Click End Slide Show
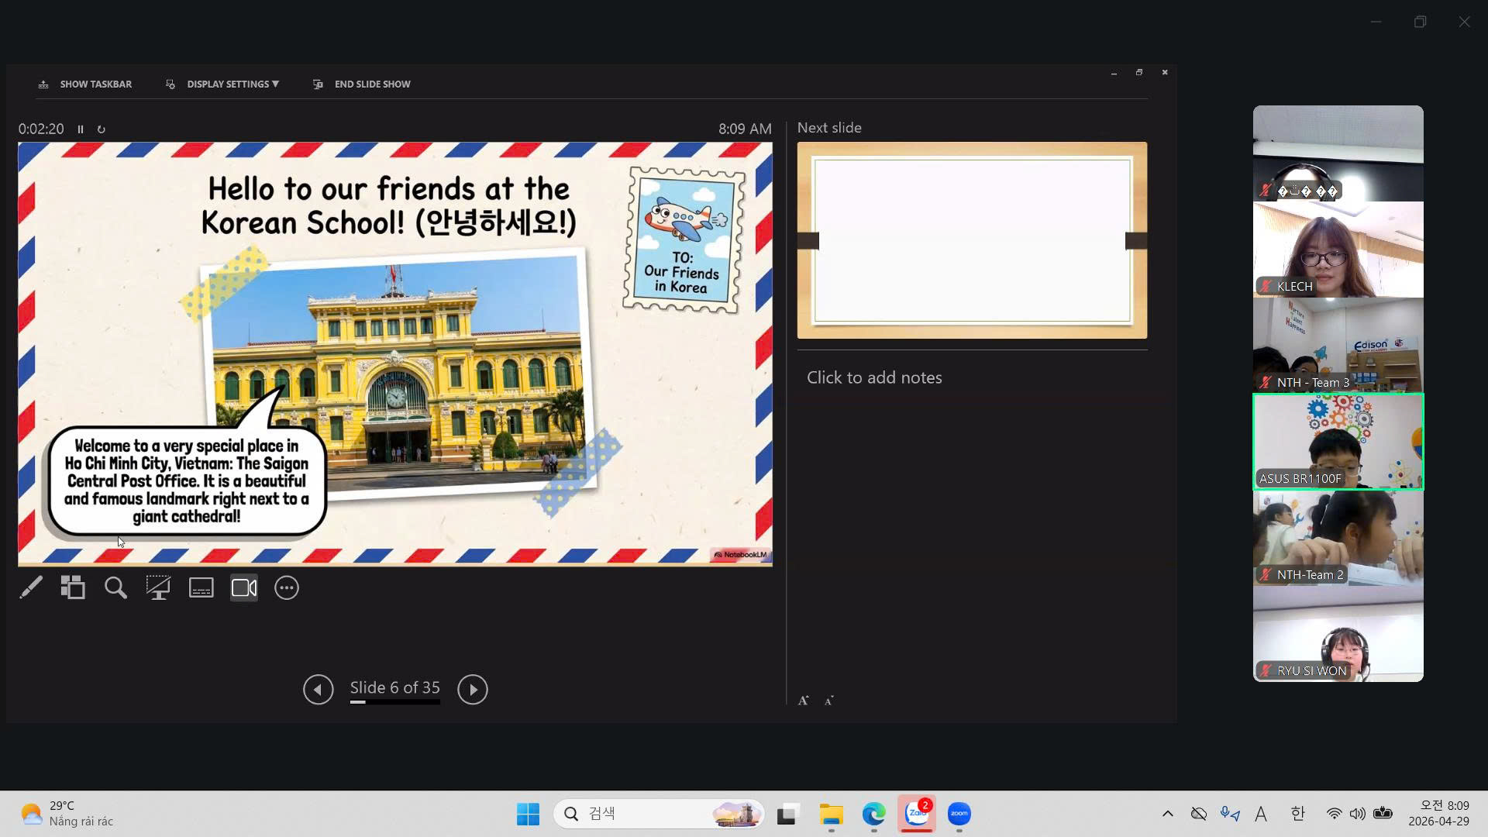 tap(372, 84)
